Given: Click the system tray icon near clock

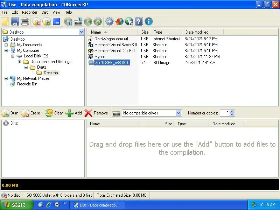Looking at the screenshot, I should tap(254, 205).
